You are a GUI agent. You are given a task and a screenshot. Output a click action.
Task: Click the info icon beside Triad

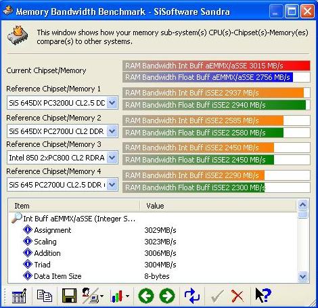(28, 264)
